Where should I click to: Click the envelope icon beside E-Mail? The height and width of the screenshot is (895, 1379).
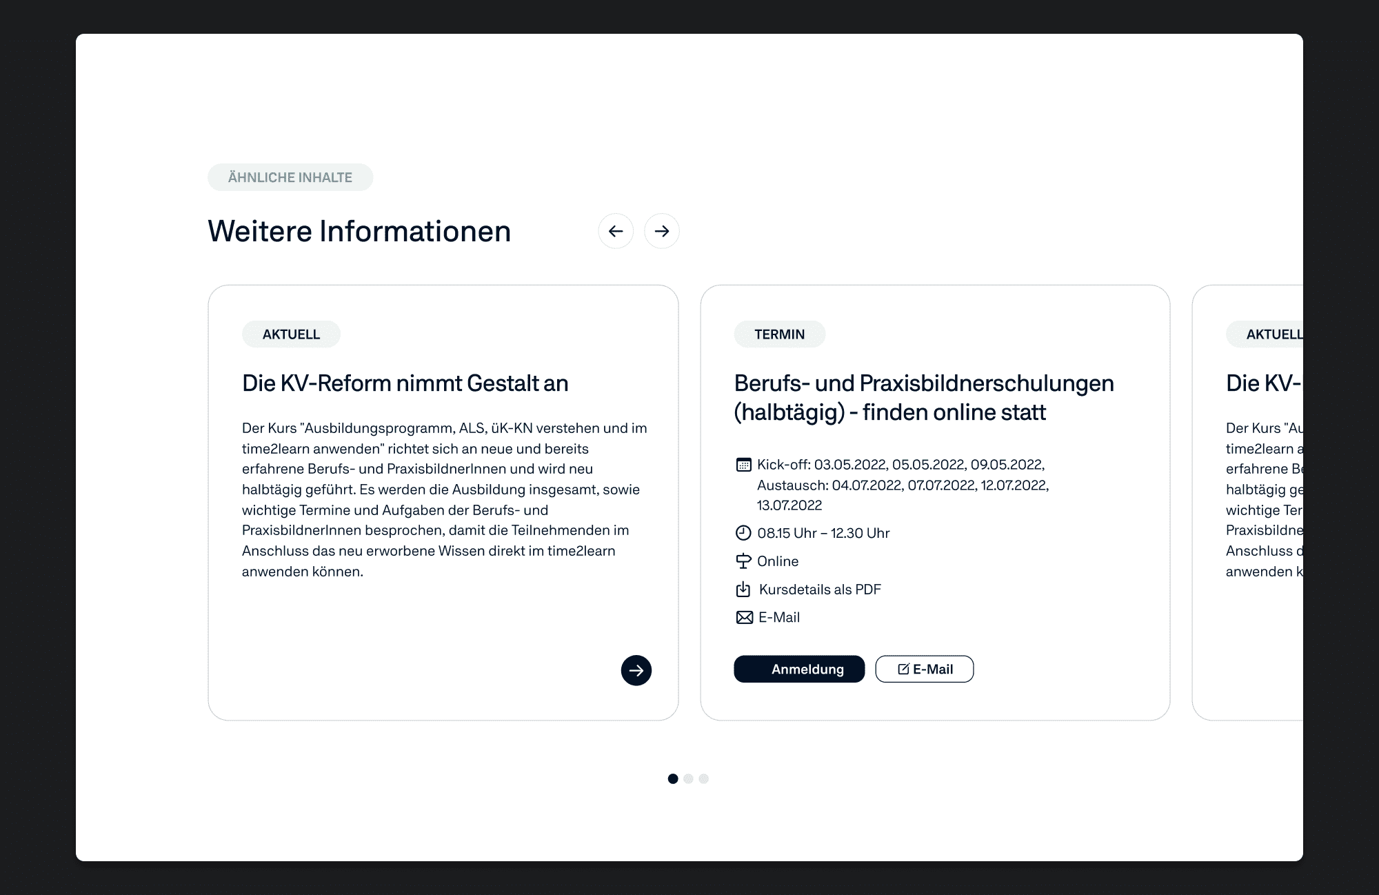click(x=745, y=618)
